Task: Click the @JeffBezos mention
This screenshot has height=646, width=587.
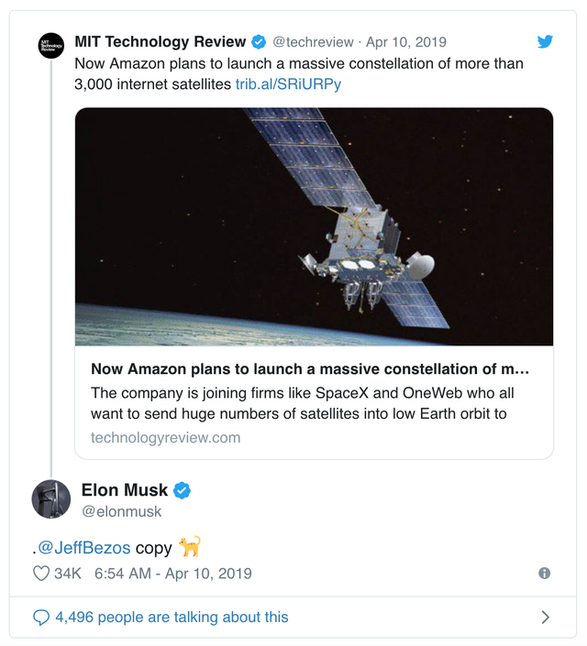Action: click(83, 548)
